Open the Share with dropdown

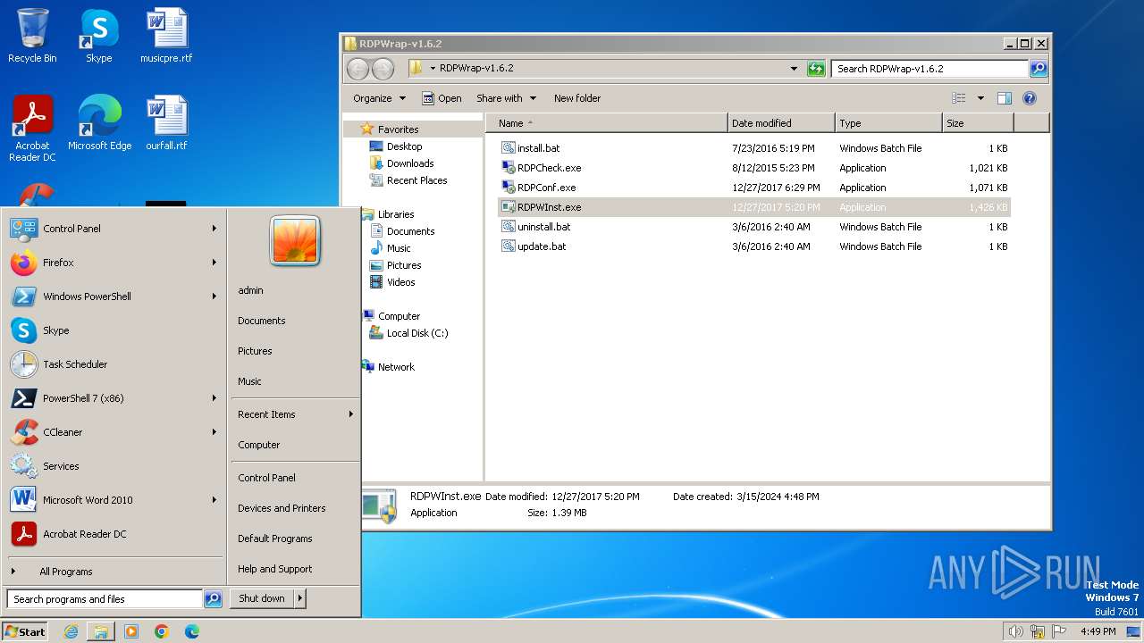[x=507, y=98]
